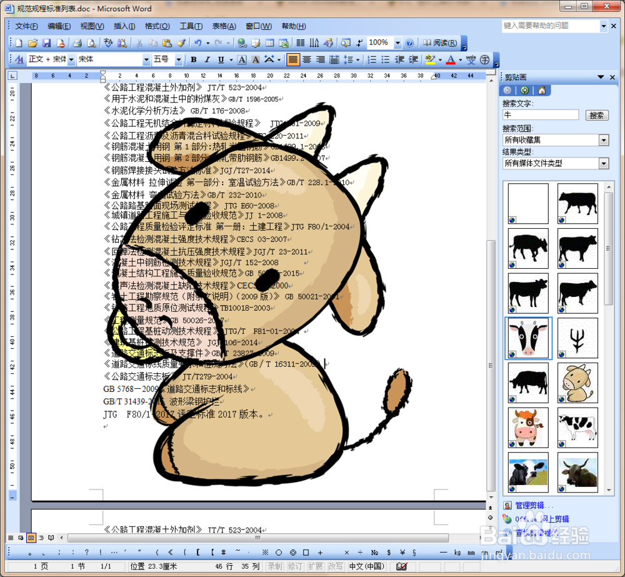Expand the search scope dropdown
Image resolution: width=625 pixels, height=577 pixels.
click(x=604, y=140)
